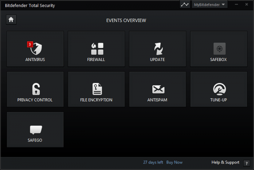Click the EVENTS OVERVIEW heading
254x170 pixels.
click(126, 21)
